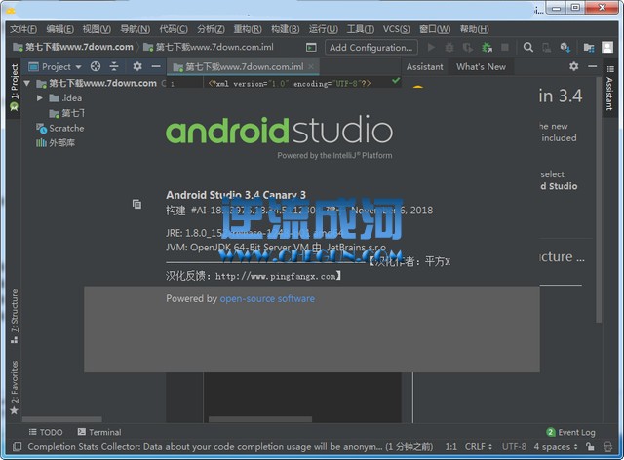The height and width of the screenshot is (460, 624).
Task: Click breadcrumb 第七下载www.7down.com.iml in navigation bar
Action: tap(209, 47)
